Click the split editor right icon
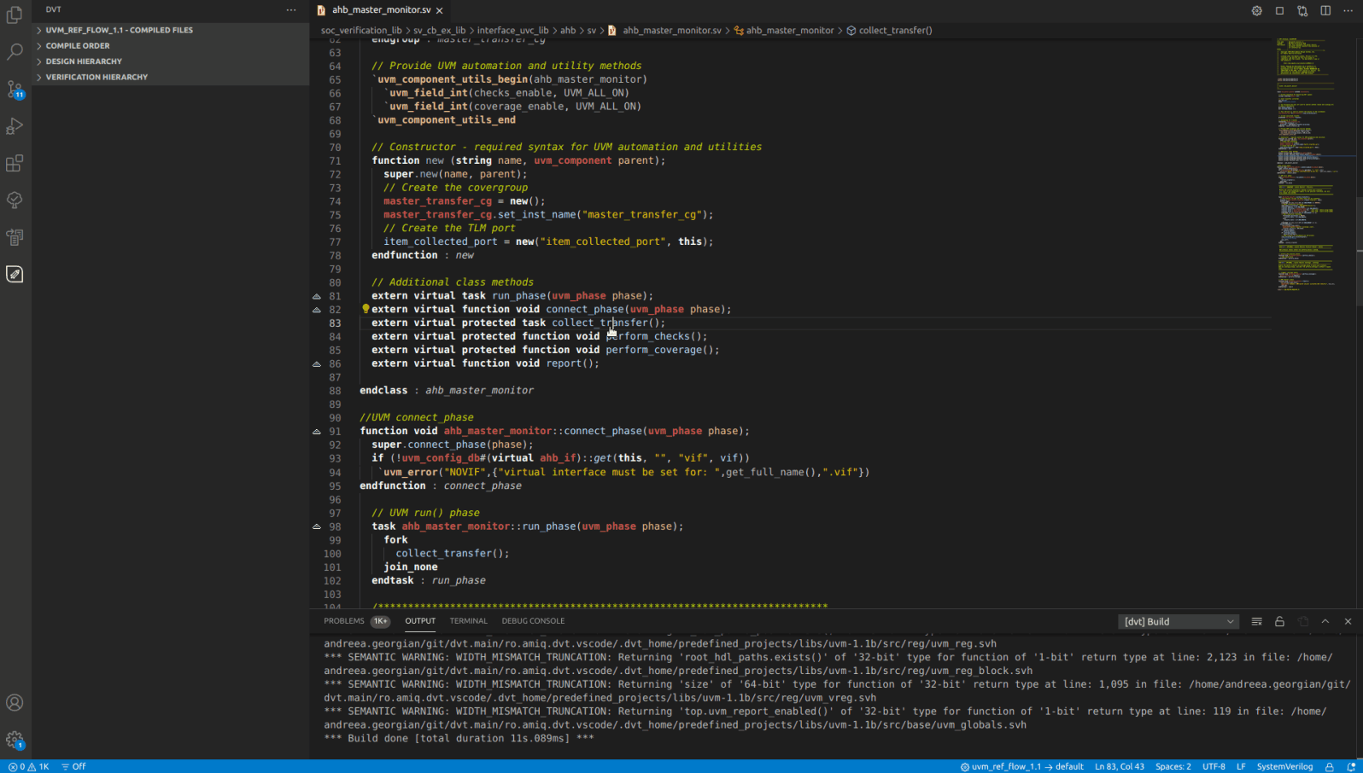The width and height of the screenshot is (1363, 773). (1325, 10)
